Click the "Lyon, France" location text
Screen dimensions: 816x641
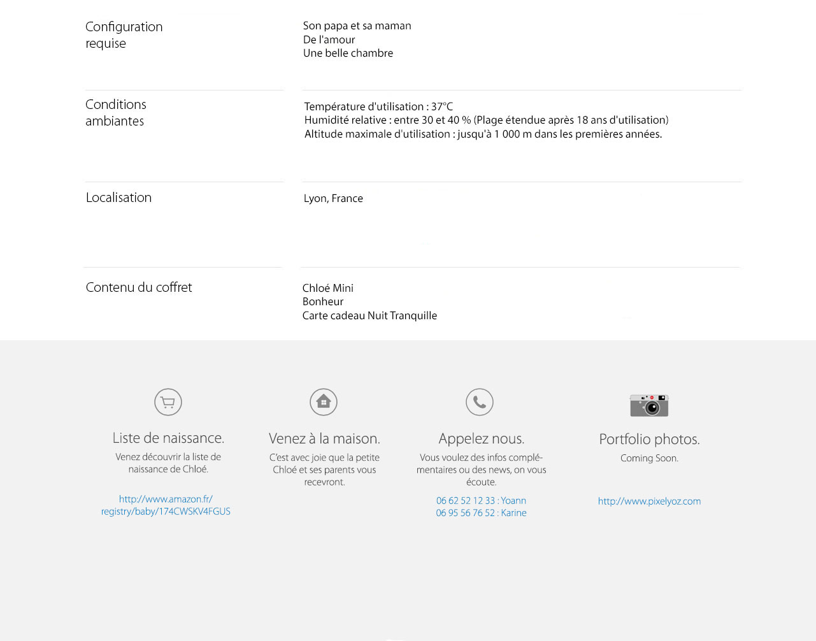(x=333, y=198)
